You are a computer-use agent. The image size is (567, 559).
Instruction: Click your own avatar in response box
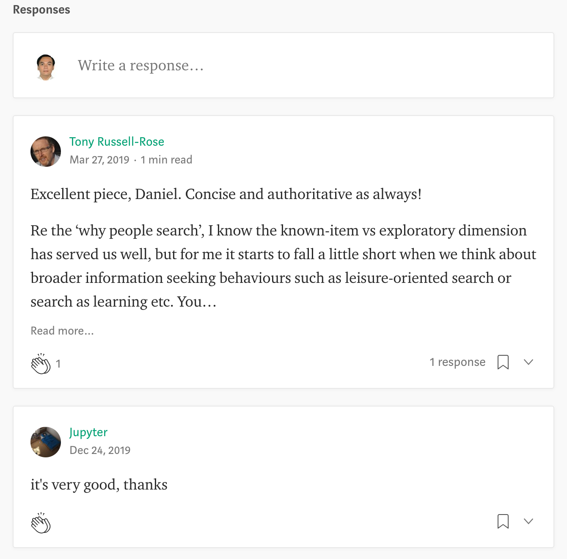click(46, 67)
